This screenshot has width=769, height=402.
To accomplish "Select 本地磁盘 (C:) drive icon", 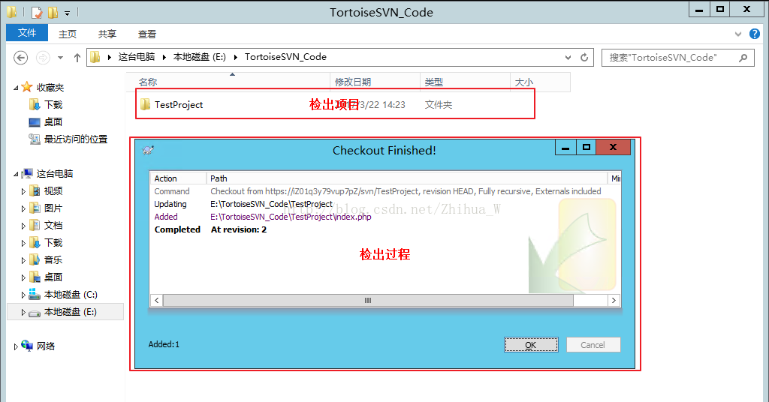I will pos(35,294).
